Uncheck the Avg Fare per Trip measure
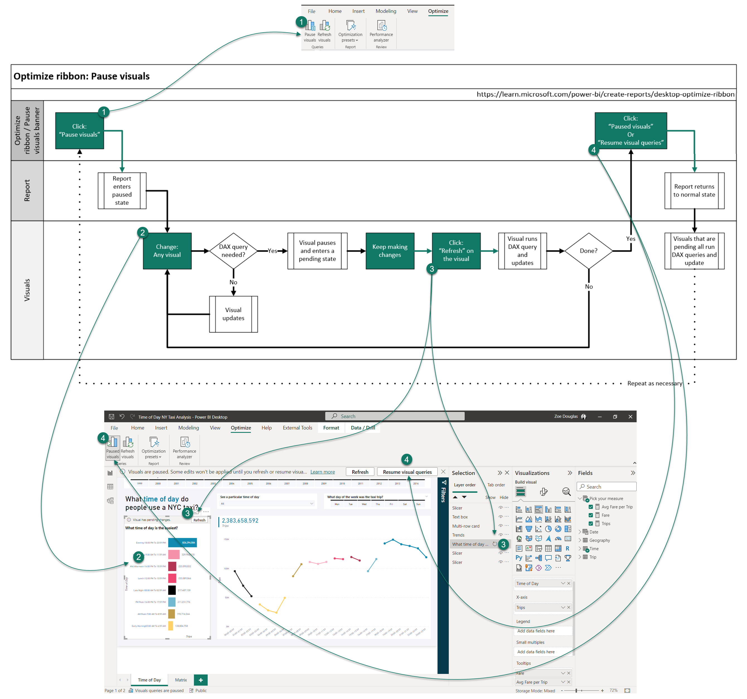This screenshot has width=747, height=699. coord(591,507)
